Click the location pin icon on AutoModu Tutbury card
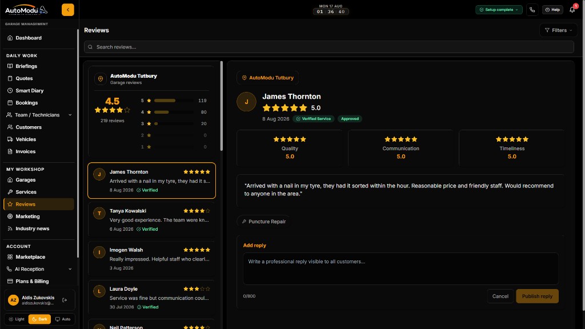585x329 pixels. [101, 79]
